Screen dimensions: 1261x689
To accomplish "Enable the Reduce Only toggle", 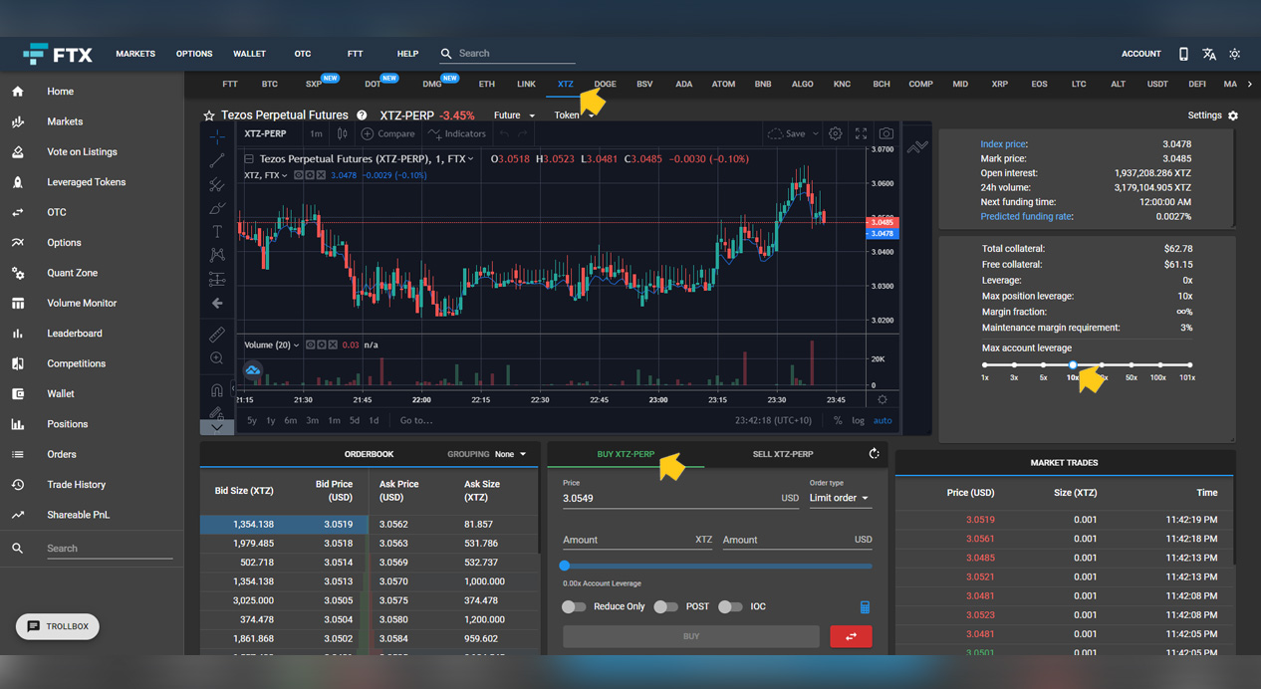I will click(x=574, y=606).
